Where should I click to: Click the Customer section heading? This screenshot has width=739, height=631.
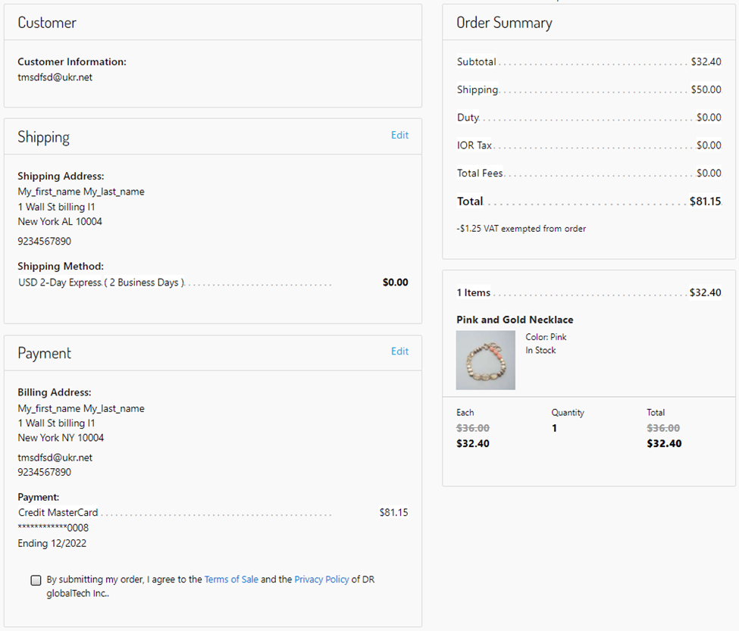point(47,23)
